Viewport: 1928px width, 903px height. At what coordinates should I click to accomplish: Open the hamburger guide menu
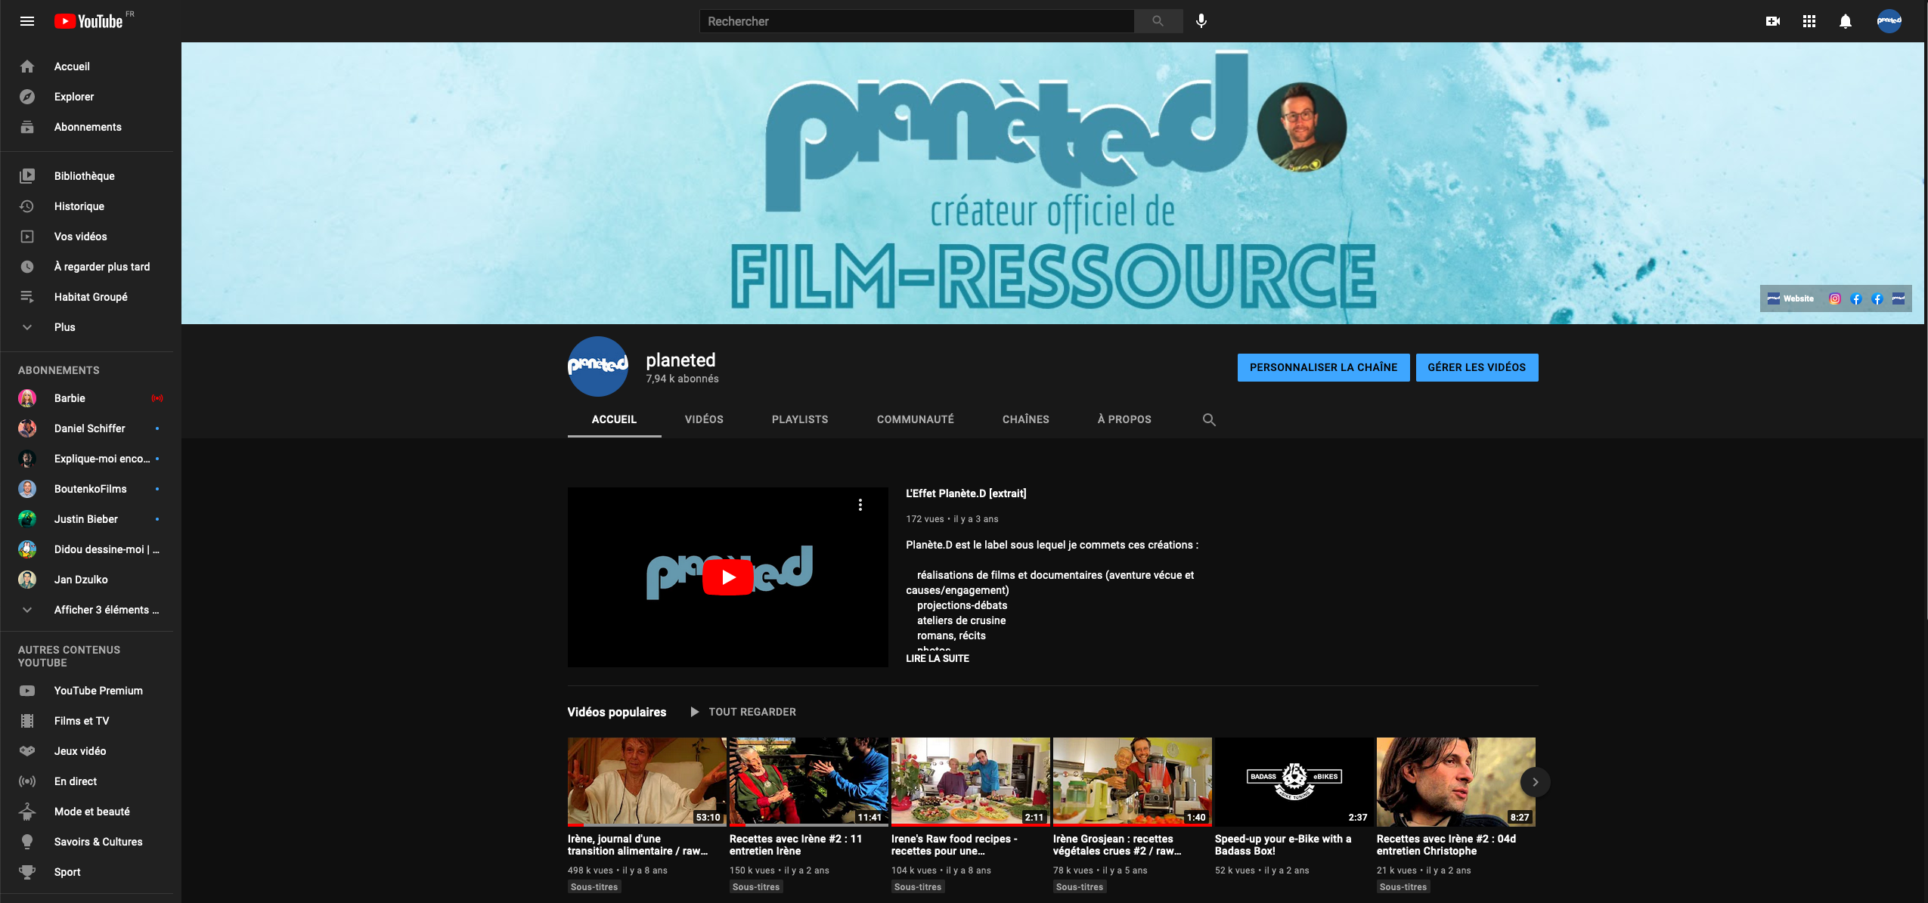tap(27, 21)
